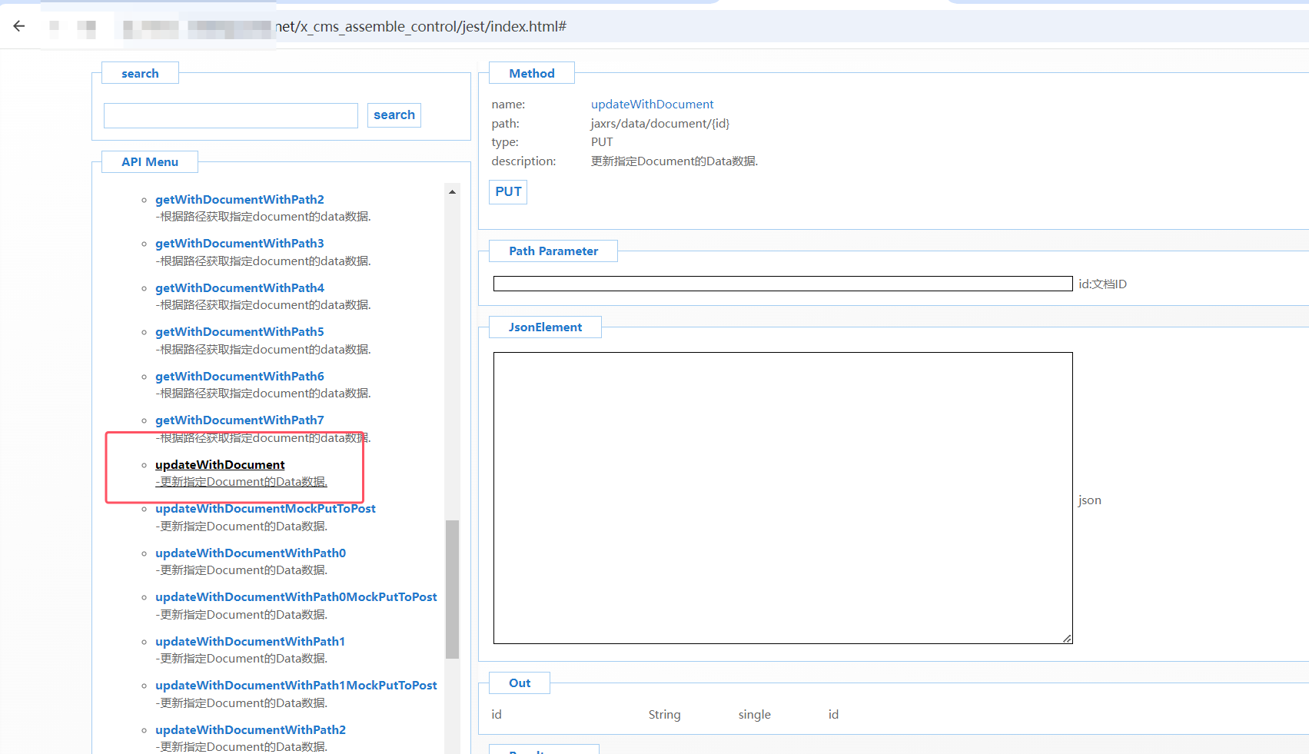Open updateWithDocumentWithPath1MockPutToPost link
The height and width of the screenshot is (754, 1309).
pos(296,686)
